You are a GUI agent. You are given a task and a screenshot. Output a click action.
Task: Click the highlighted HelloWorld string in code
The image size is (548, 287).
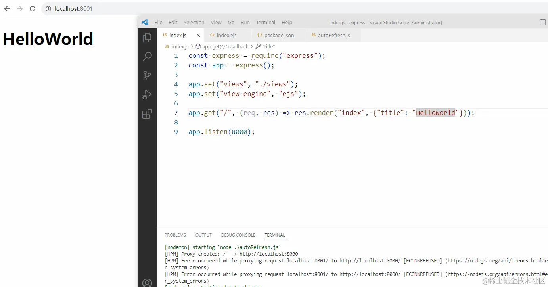[x=436, y=113]
